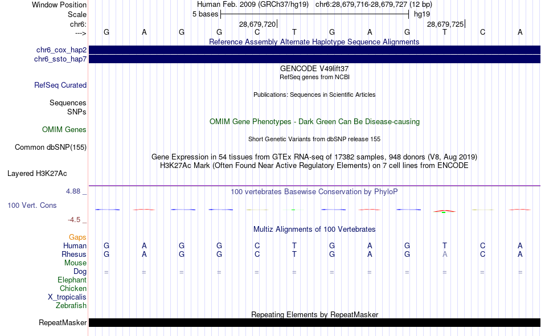Click the RepeatMasker track label
The image size is (541, 336).
click(x=63, y=322)
